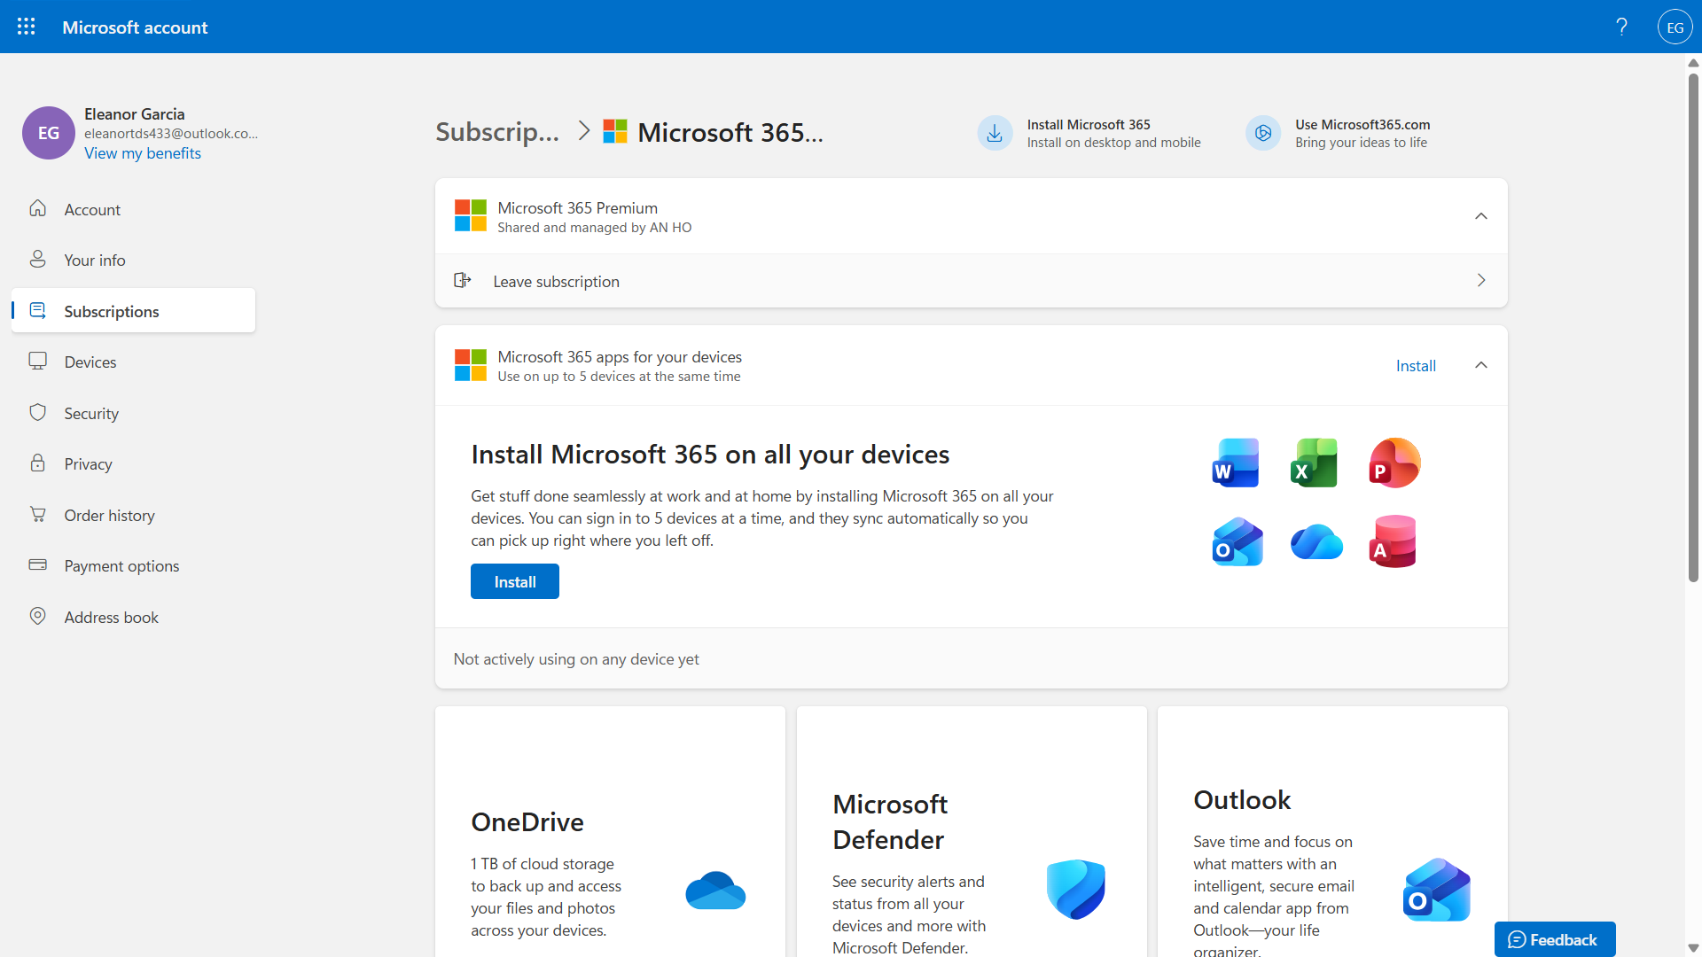The height and width of the screenshot is (957, 1702).
Task: Click the Excel app icon
Action: 1314,463
